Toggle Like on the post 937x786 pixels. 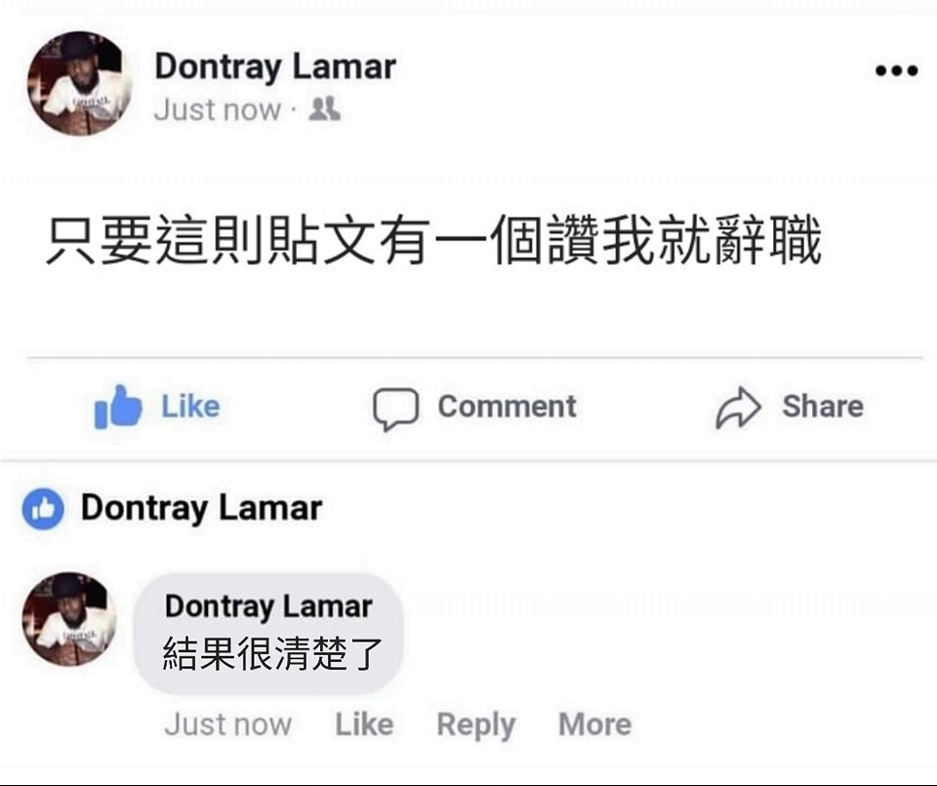(x=157, y=406)
